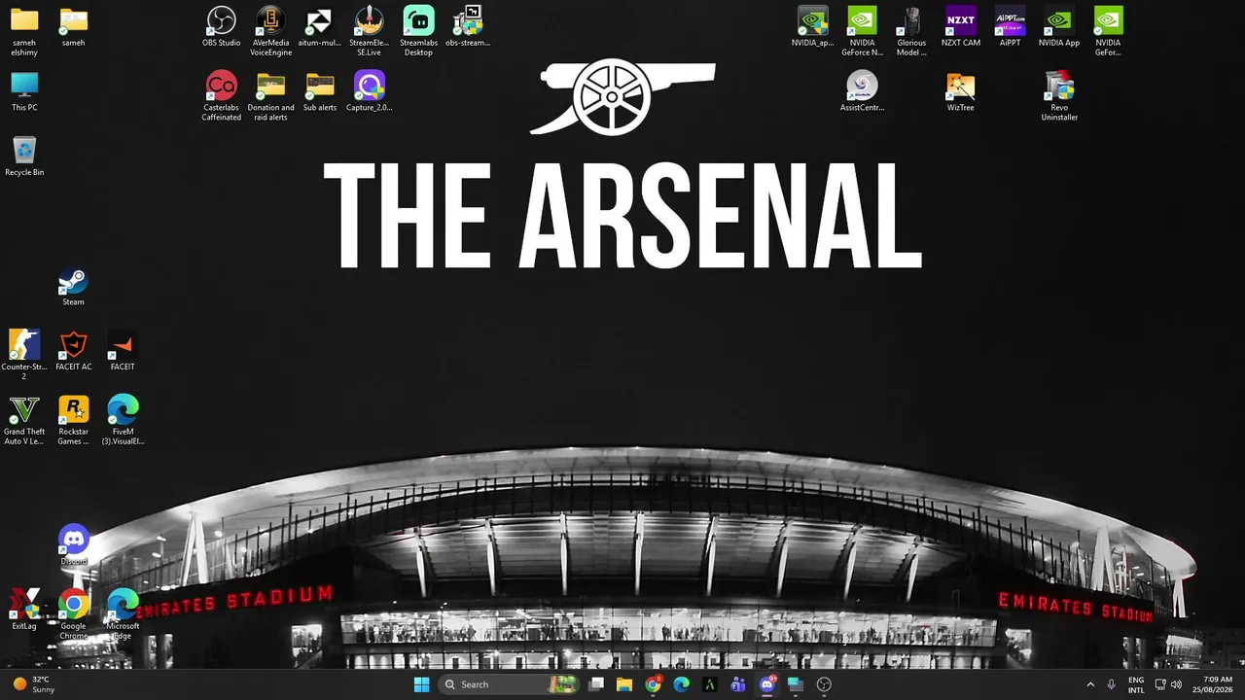Select the Counter-Strike 2 shortcut
The image size is (1245, 700).
coord(24,355)
